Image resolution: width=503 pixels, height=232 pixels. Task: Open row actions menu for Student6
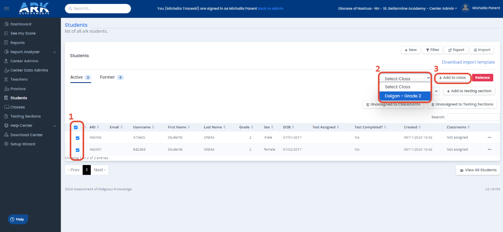(x=489, y=149)
